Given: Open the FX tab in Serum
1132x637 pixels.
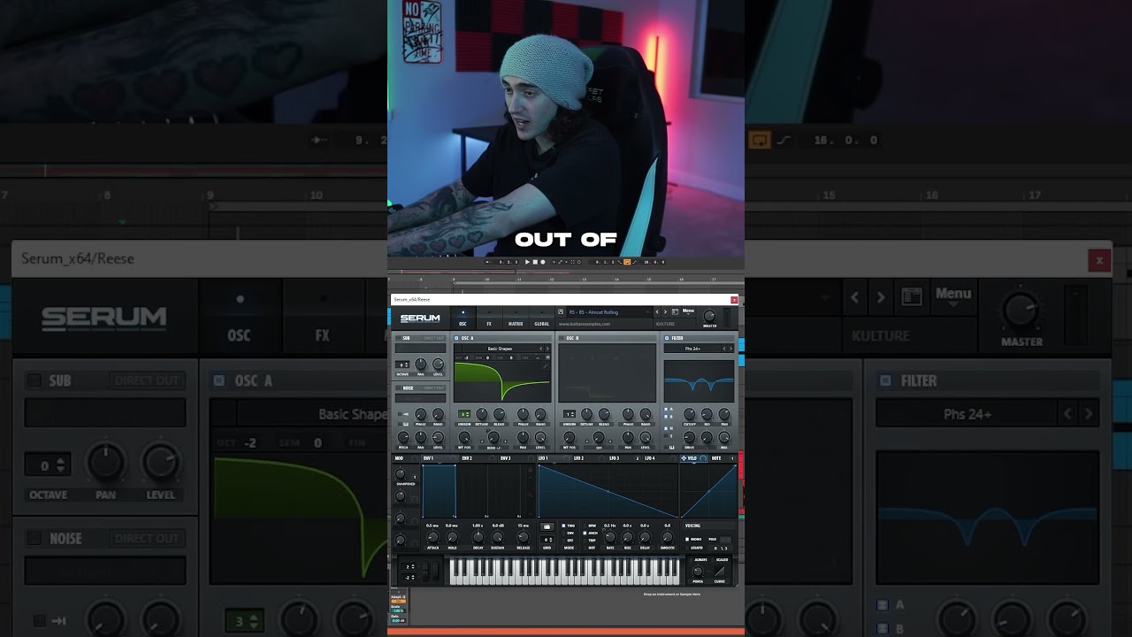Looking at the screenshot, I should (489, 318).
